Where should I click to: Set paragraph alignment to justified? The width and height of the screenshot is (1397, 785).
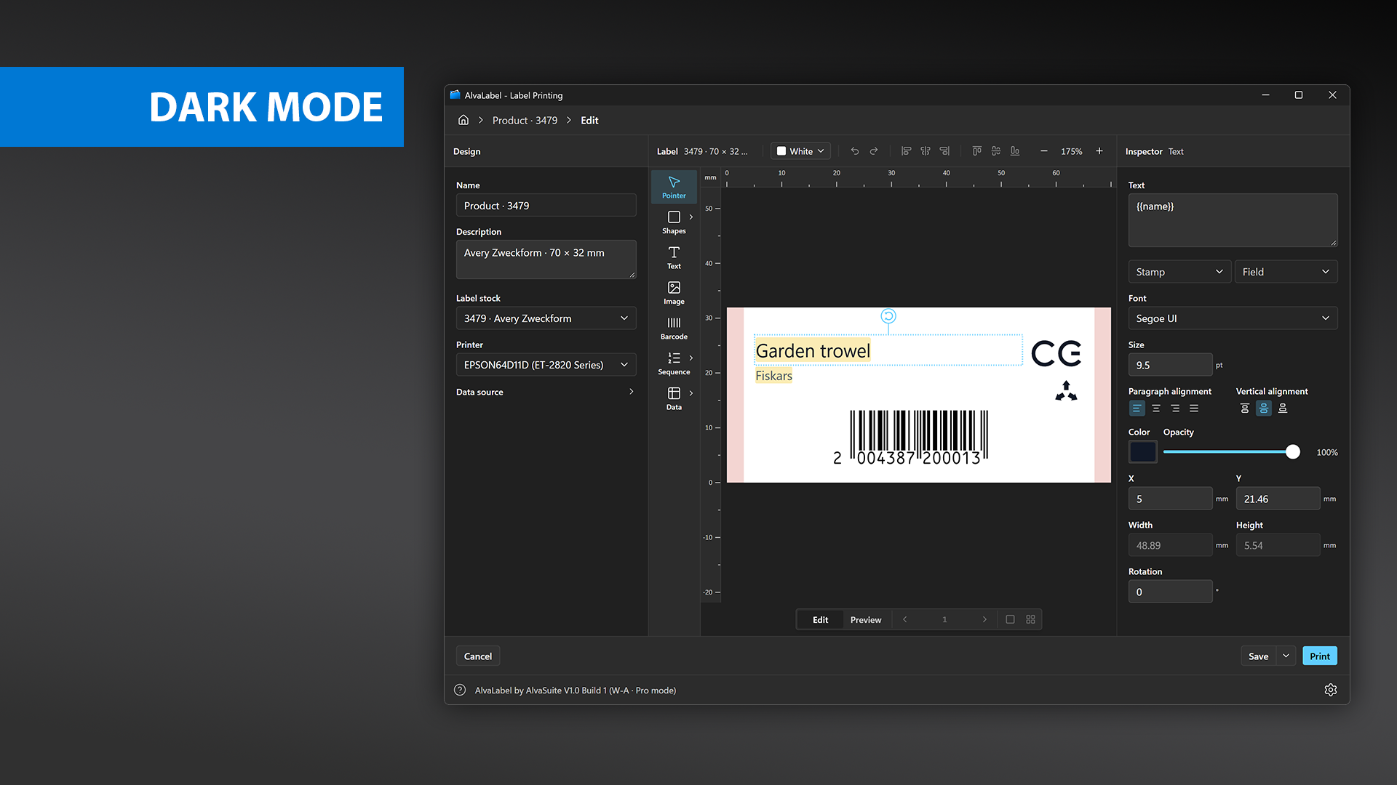pos(1194,408)
